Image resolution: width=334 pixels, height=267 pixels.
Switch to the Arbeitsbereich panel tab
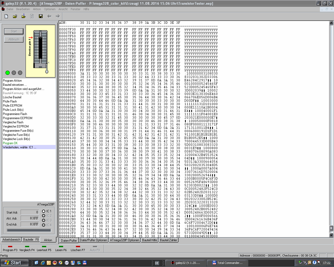11,240
